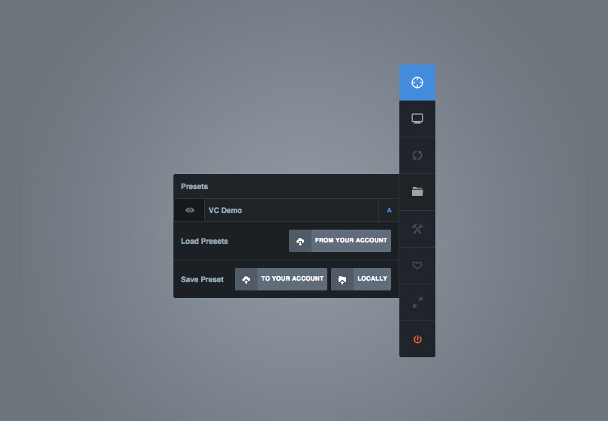Viewport: 608px width, 421px height.
Task: Click the Presets panel header
Action: click(x=286, y=186)
